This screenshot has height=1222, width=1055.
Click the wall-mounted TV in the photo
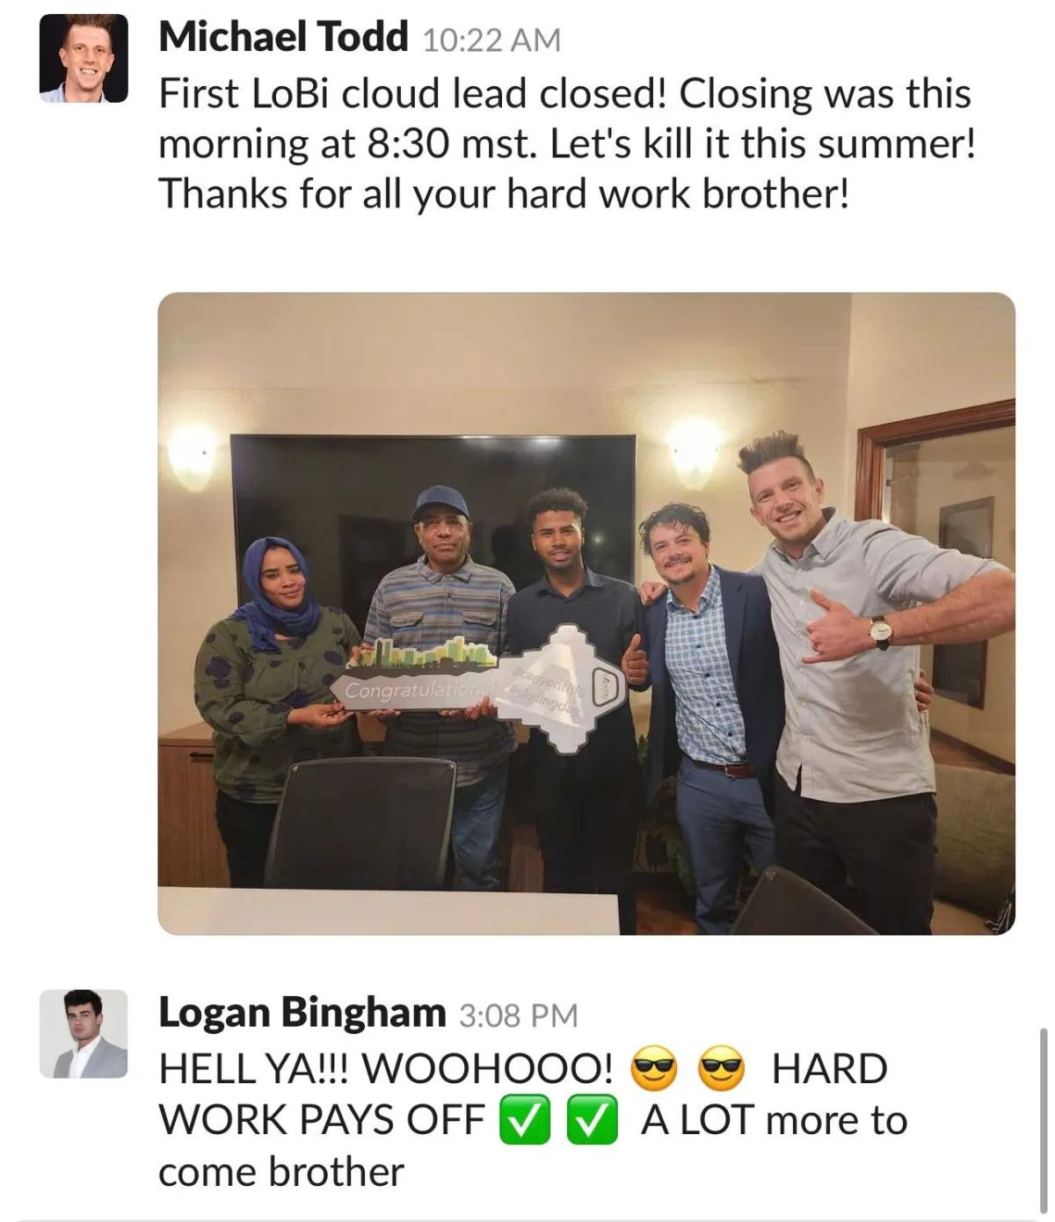tap(433, 519)
